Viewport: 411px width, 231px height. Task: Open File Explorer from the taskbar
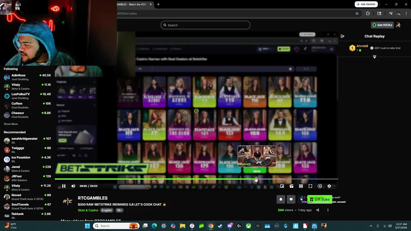point(182,226)
